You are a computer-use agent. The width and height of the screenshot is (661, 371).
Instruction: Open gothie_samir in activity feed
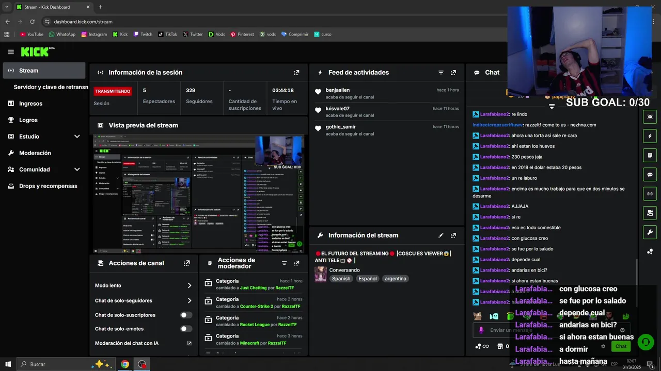coord(341,127)
